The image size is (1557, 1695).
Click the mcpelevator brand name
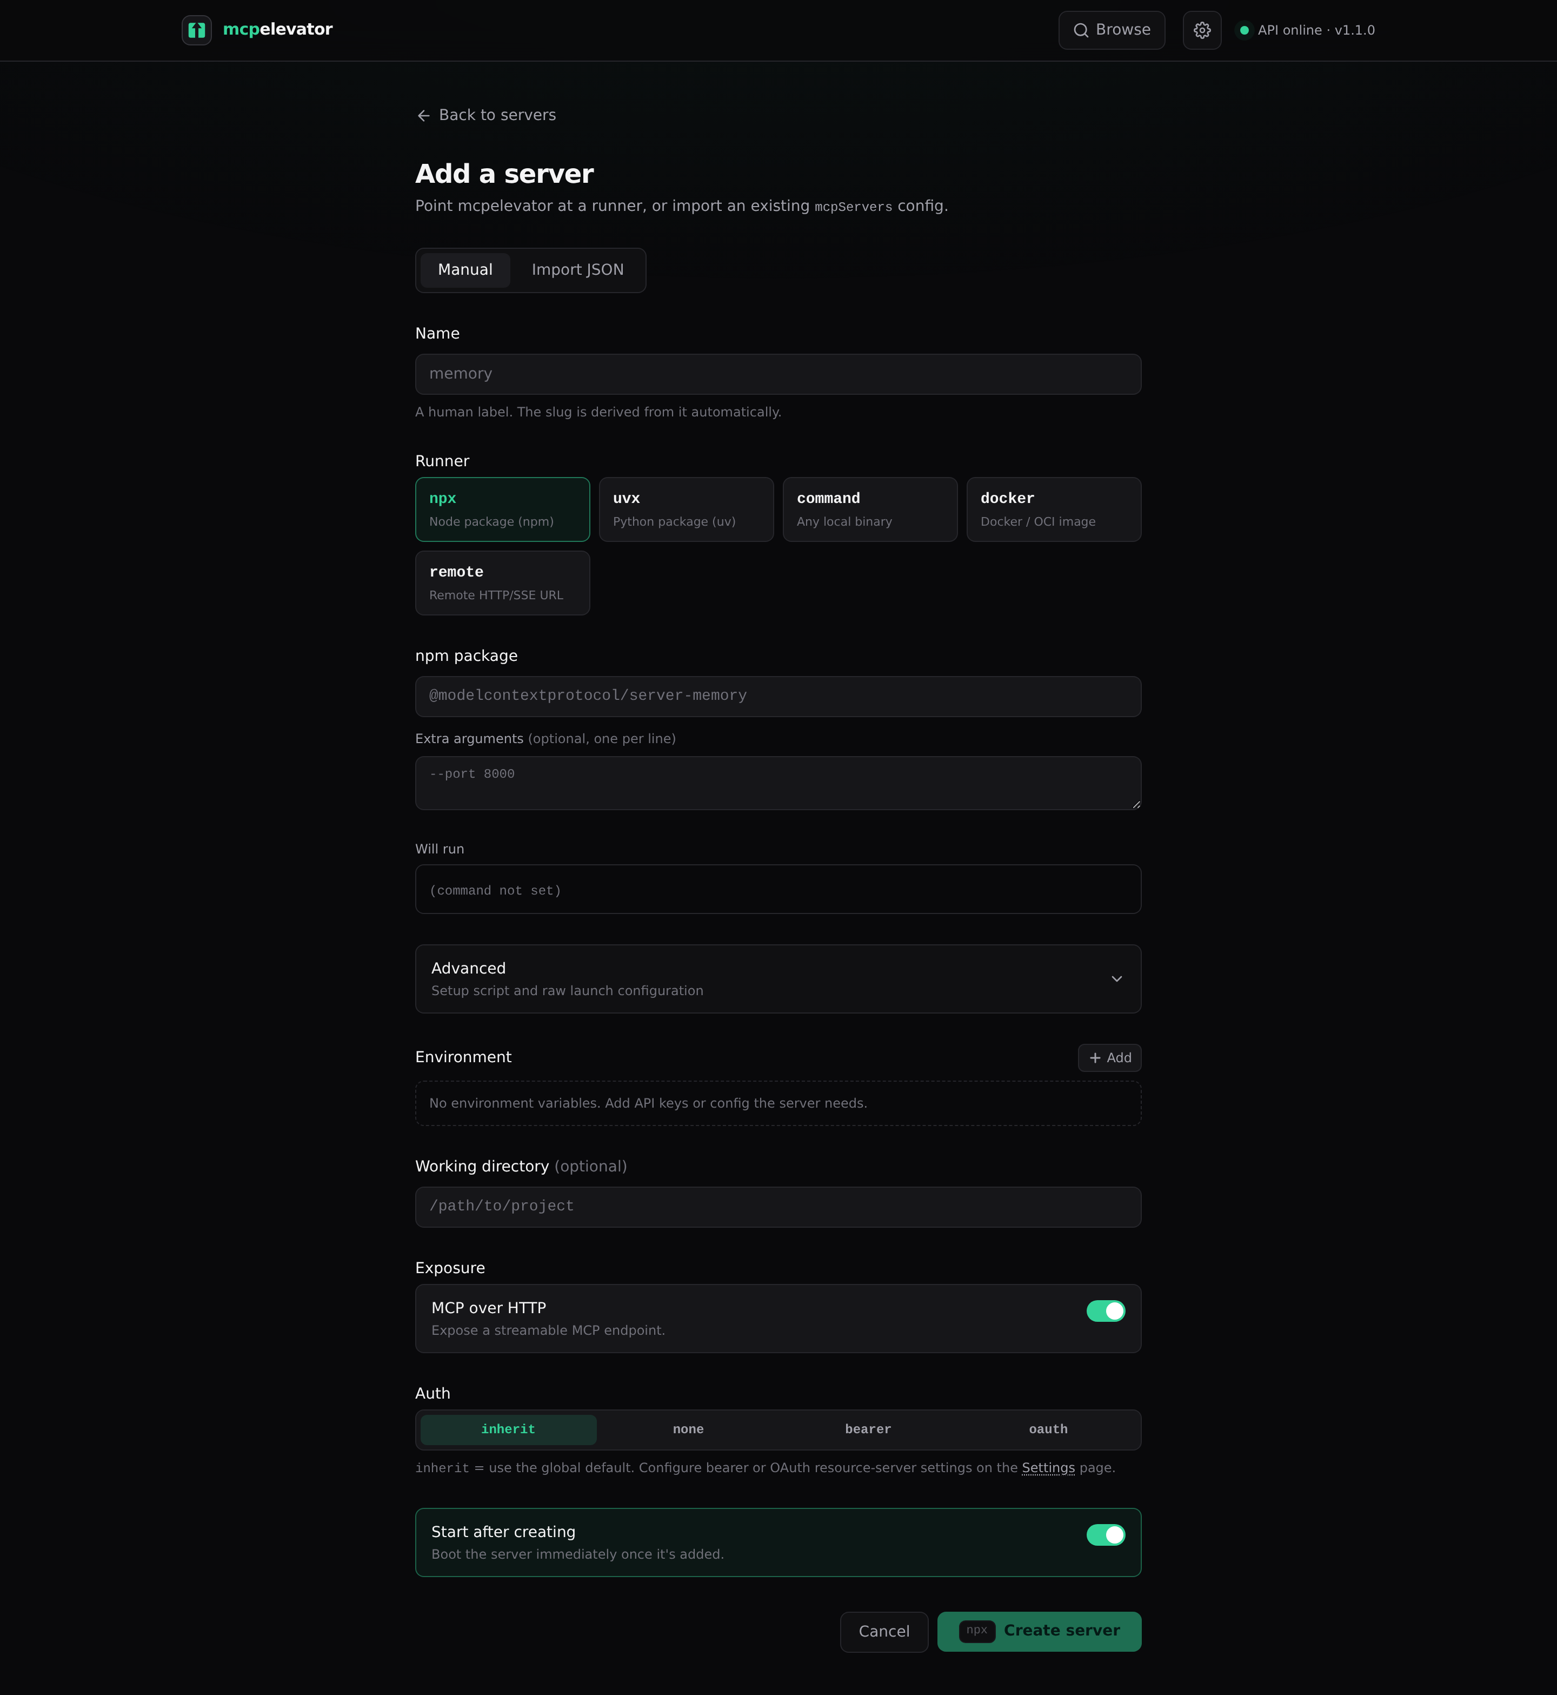[277, 30]
